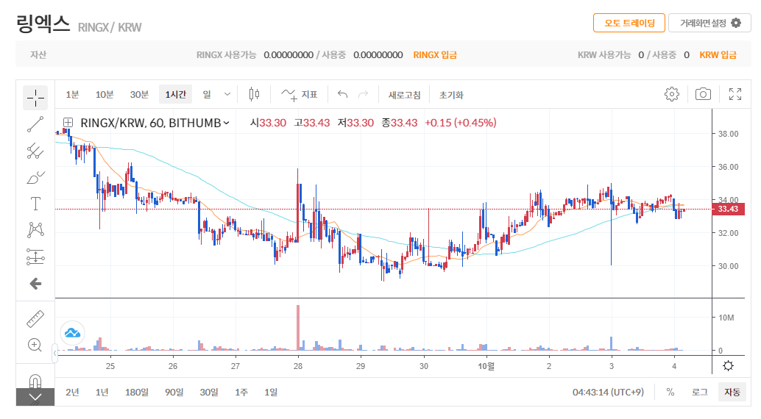This screenshot has width=761, height=419.
Task: Select the zoom in magnifier tool
Action: (35, 345)
